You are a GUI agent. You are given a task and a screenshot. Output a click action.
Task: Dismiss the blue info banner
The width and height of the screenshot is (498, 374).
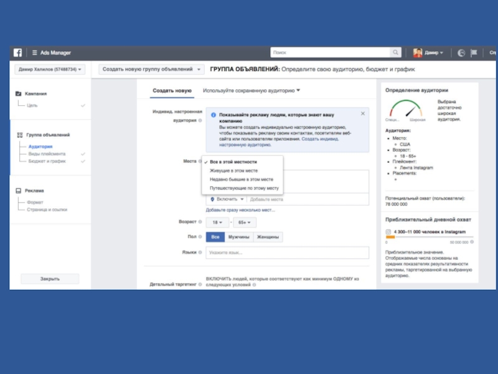pos(363,113)
